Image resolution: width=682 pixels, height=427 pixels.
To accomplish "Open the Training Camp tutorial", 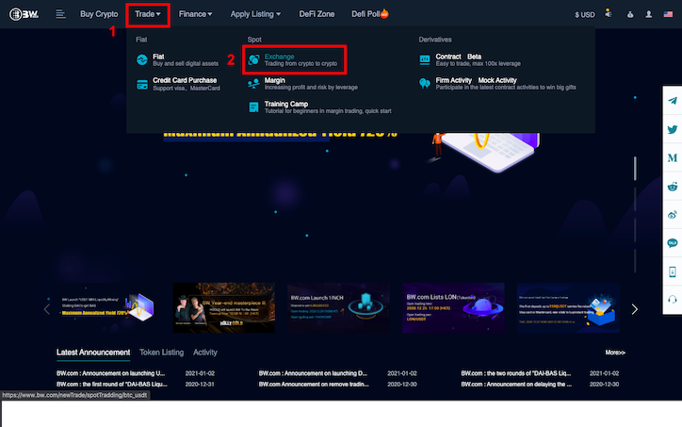I will coord(328,107).
